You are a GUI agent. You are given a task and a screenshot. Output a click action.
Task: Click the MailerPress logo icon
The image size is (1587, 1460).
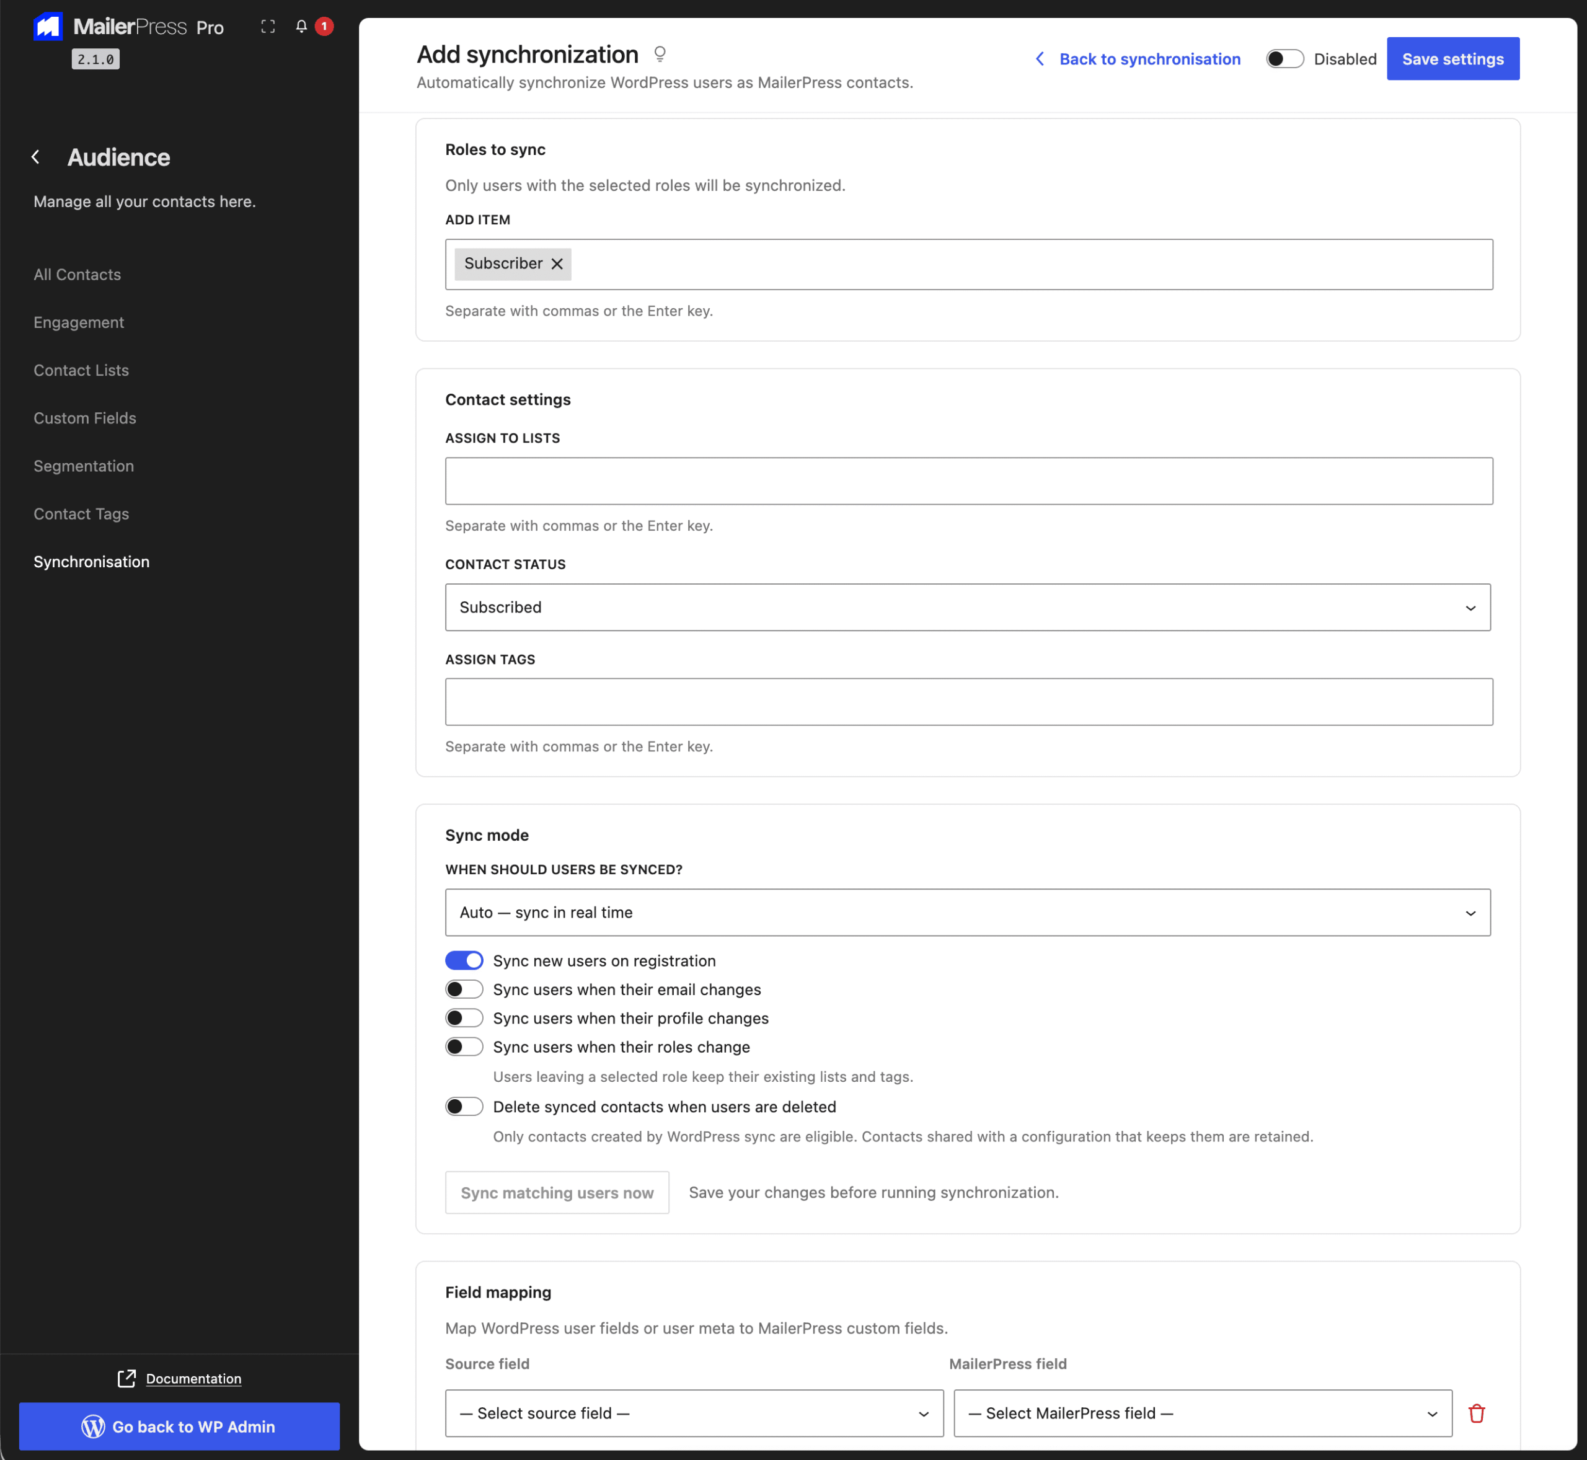pos(48,26)
